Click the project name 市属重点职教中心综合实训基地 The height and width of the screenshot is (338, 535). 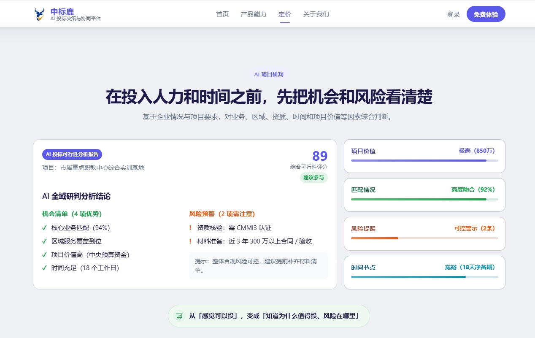102,168
